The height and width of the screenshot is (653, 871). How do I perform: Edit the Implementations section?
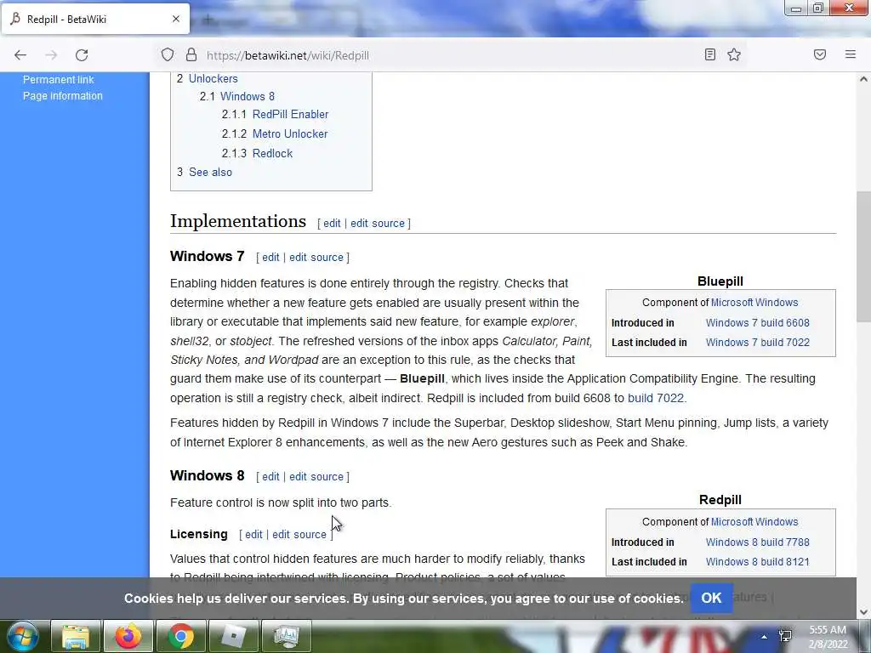[x=332, y=224]
